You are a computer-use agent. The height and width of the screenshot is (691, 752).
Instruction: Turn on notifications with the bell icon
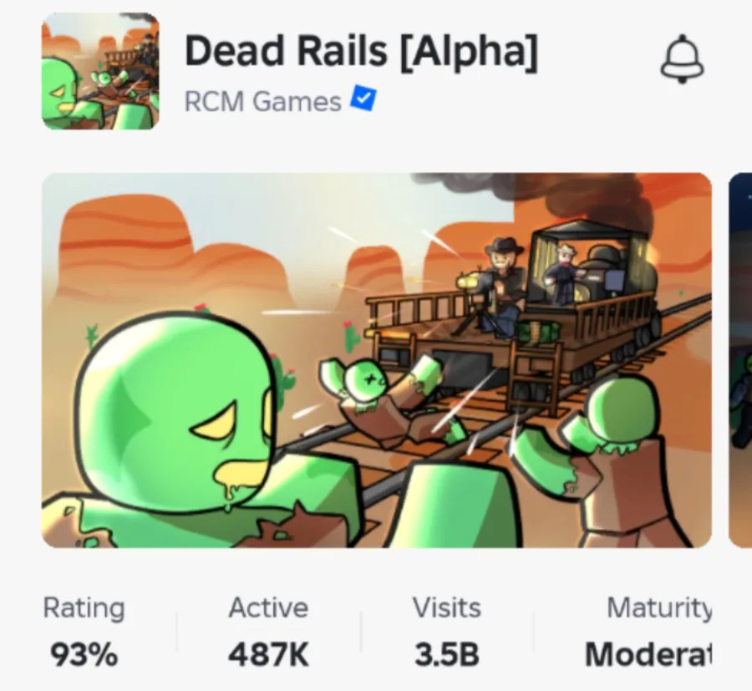pos(683,59)
